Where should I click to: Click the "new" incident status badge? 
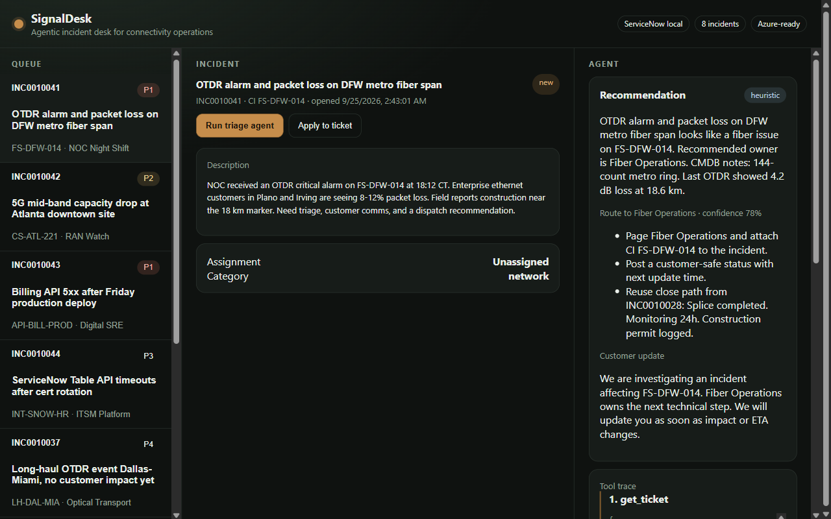pos(546,83)
